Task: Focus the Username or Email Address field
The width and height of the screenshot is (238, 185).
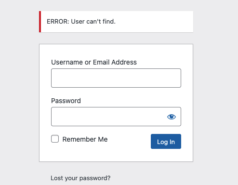Action: pyautogui.click(x=116, y=78)
